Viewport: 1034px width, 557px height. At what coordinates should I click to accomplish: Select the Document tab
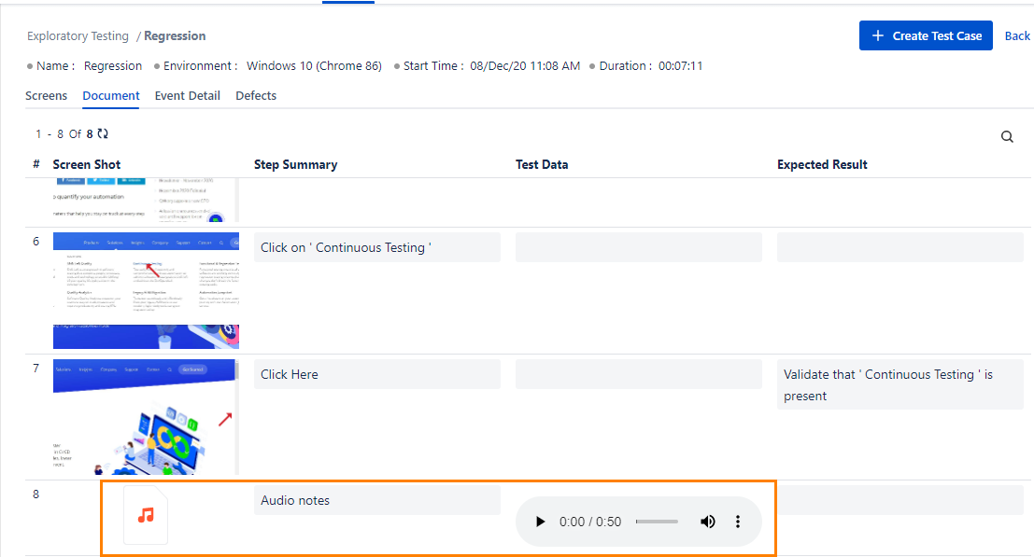(x=110, y=95)
